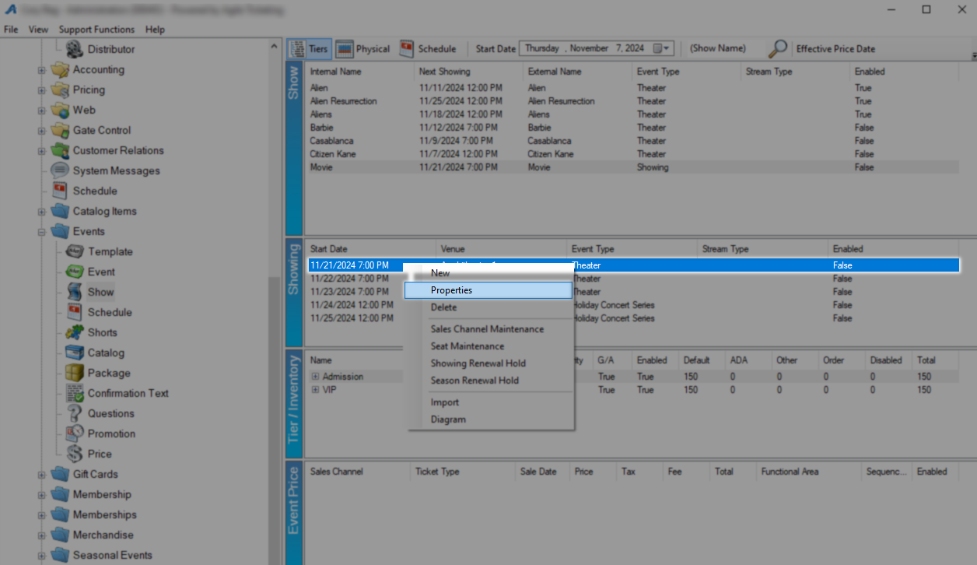
Task: Expand the Pricing tree node
Action: [x=42, y=90]
